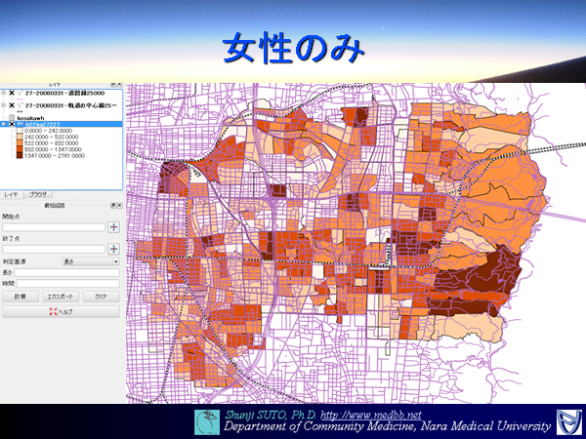This screenshot has height=439, width=586.
Task: Click the クリア clear button
Action: (x=101, y=297)
